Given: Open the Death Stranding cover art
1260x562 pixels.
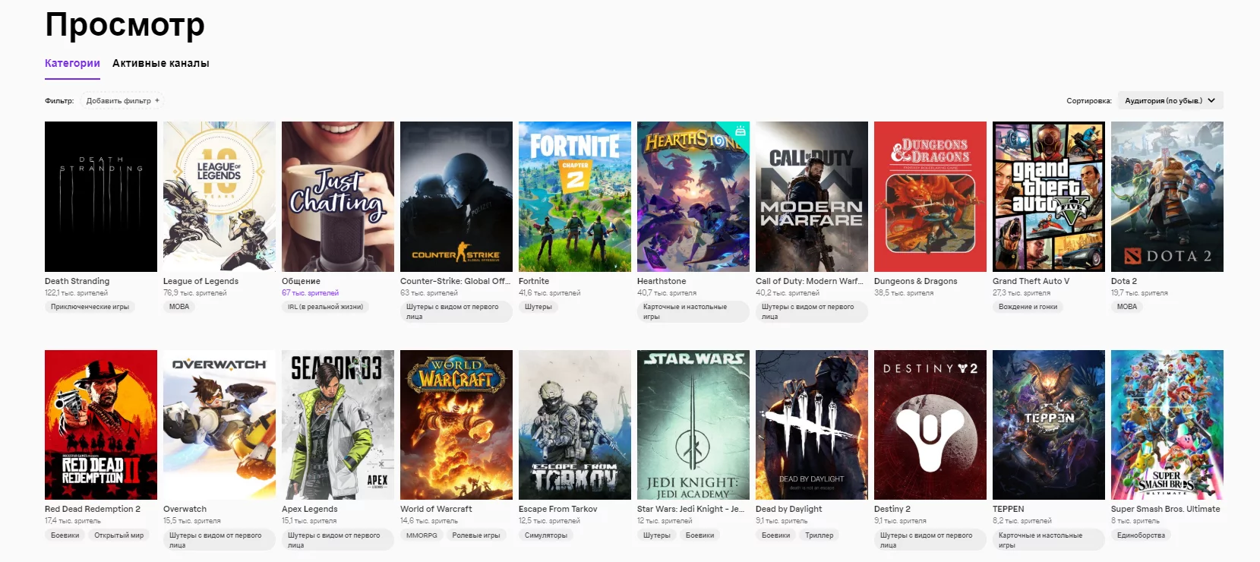Looking at the screenshot, I should pyautogui.click(x=101, y=197).
